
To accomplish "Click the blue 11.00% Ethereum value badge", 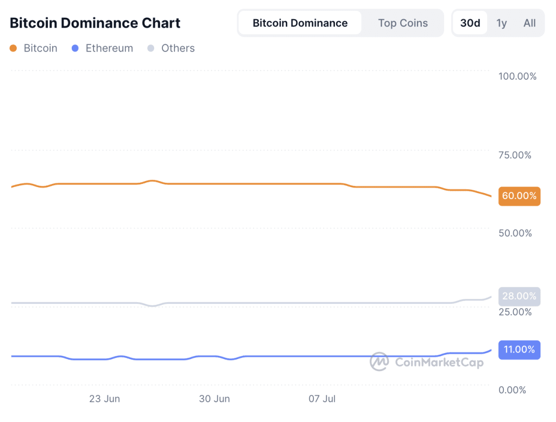I will point(519,350).
